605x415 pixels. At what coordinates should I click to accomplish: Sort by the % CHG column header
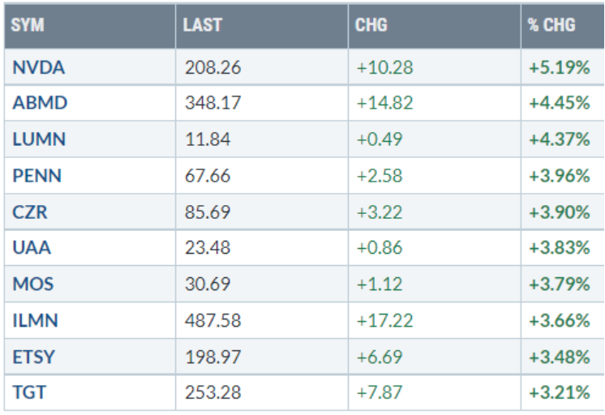tap(551, 25)
